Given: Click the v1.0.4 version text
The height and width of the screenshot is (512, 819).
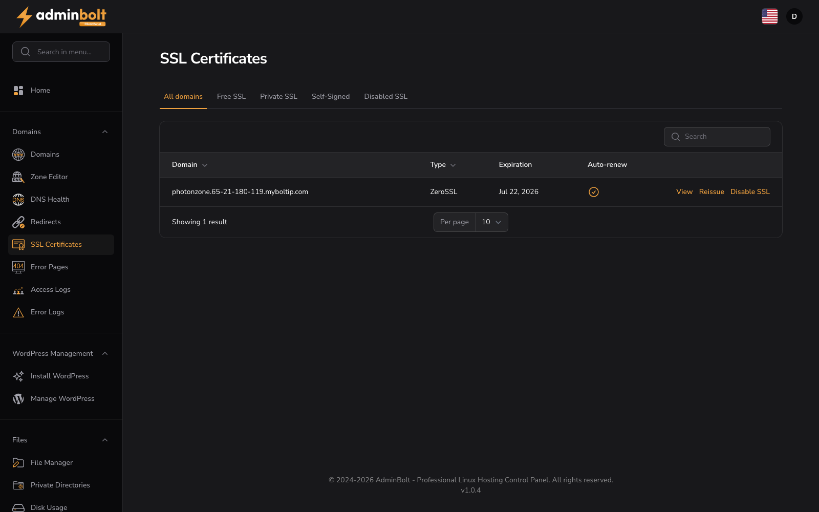Looking at the screenshot, I should [470, 490].
